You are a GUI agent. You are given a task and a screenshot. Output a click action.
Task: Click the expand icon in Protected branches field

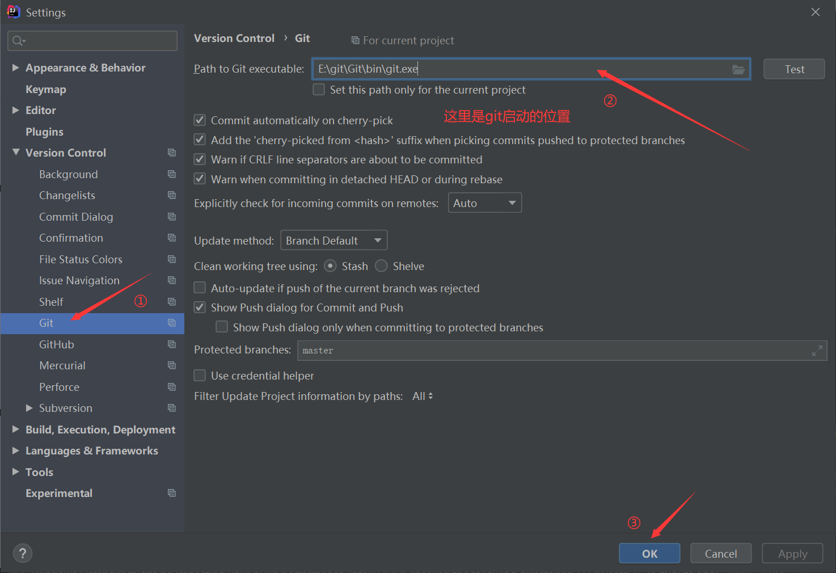[x=817, y=351]
